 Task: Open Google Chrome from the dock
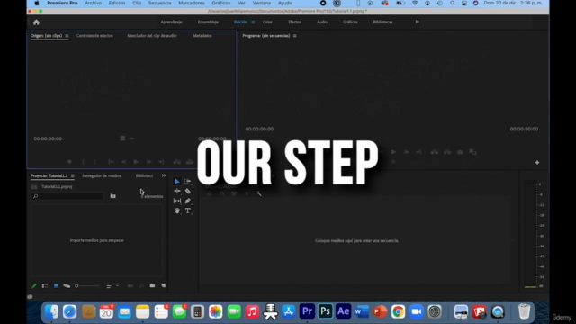(x=398, y=311)
